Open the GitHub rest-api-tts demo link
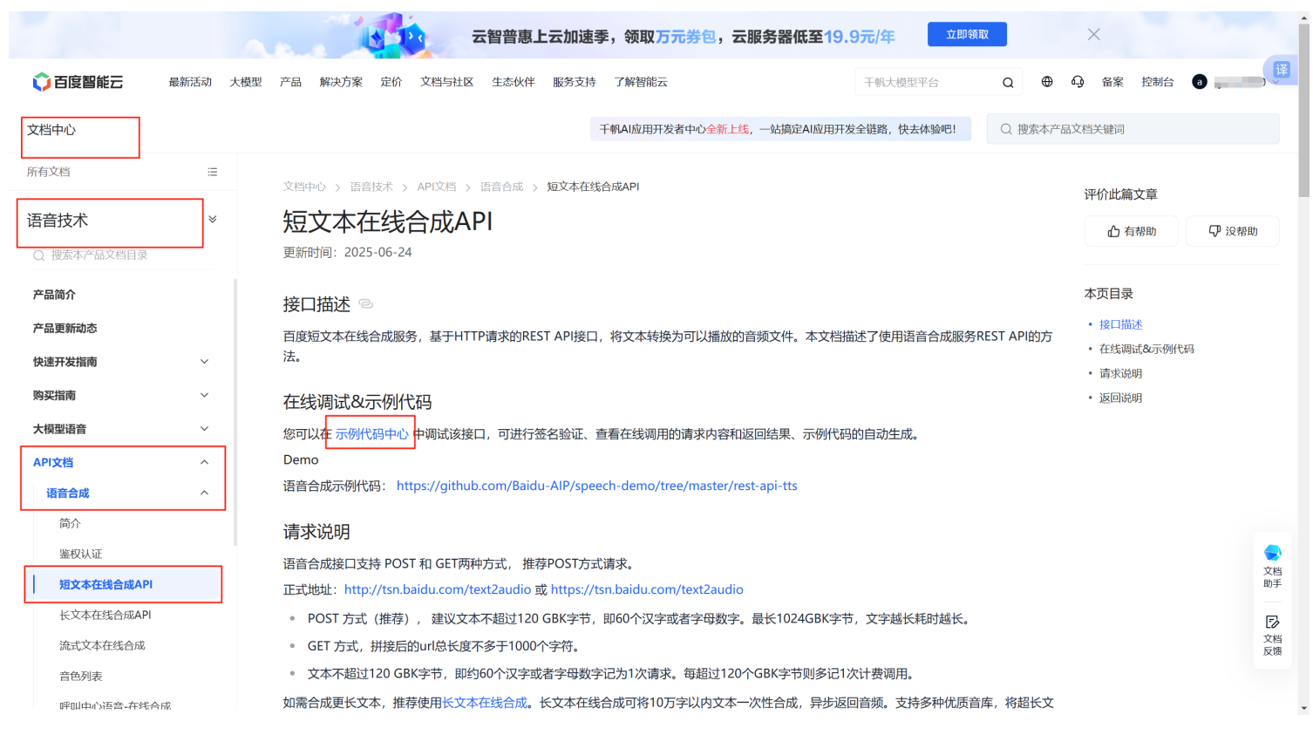1313x735 pixels. coord(597,486)
